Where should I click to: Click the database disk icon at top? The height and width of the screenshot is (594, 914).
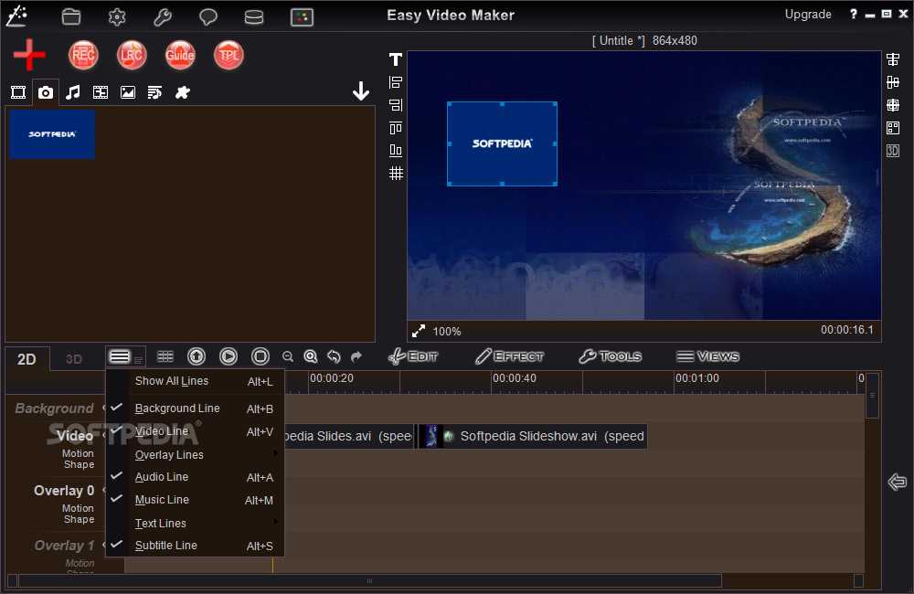tap(253, 17)
